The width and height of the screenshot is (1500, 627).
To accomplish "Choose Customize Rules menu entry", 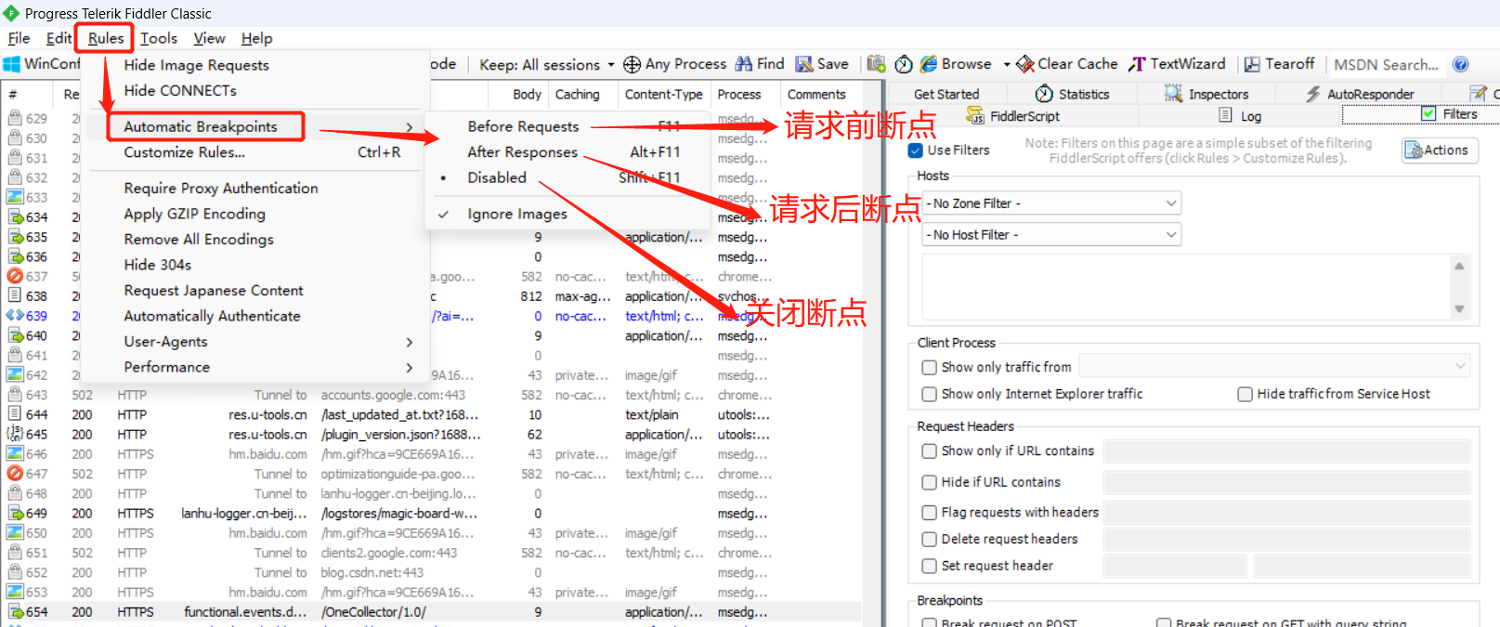I will pos(185,152).
